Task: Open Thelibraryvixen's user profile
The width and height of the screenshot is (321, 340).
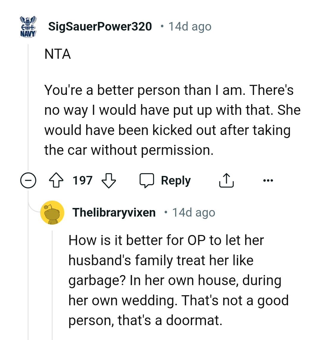Action: (x=114, y=212)
